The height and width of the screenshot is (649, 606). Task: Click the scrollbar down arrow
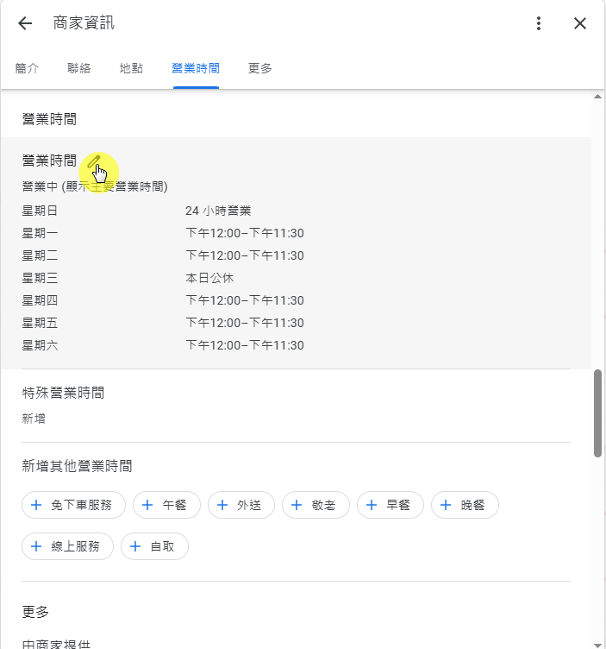pyautogui.click(x=597, y=645)
